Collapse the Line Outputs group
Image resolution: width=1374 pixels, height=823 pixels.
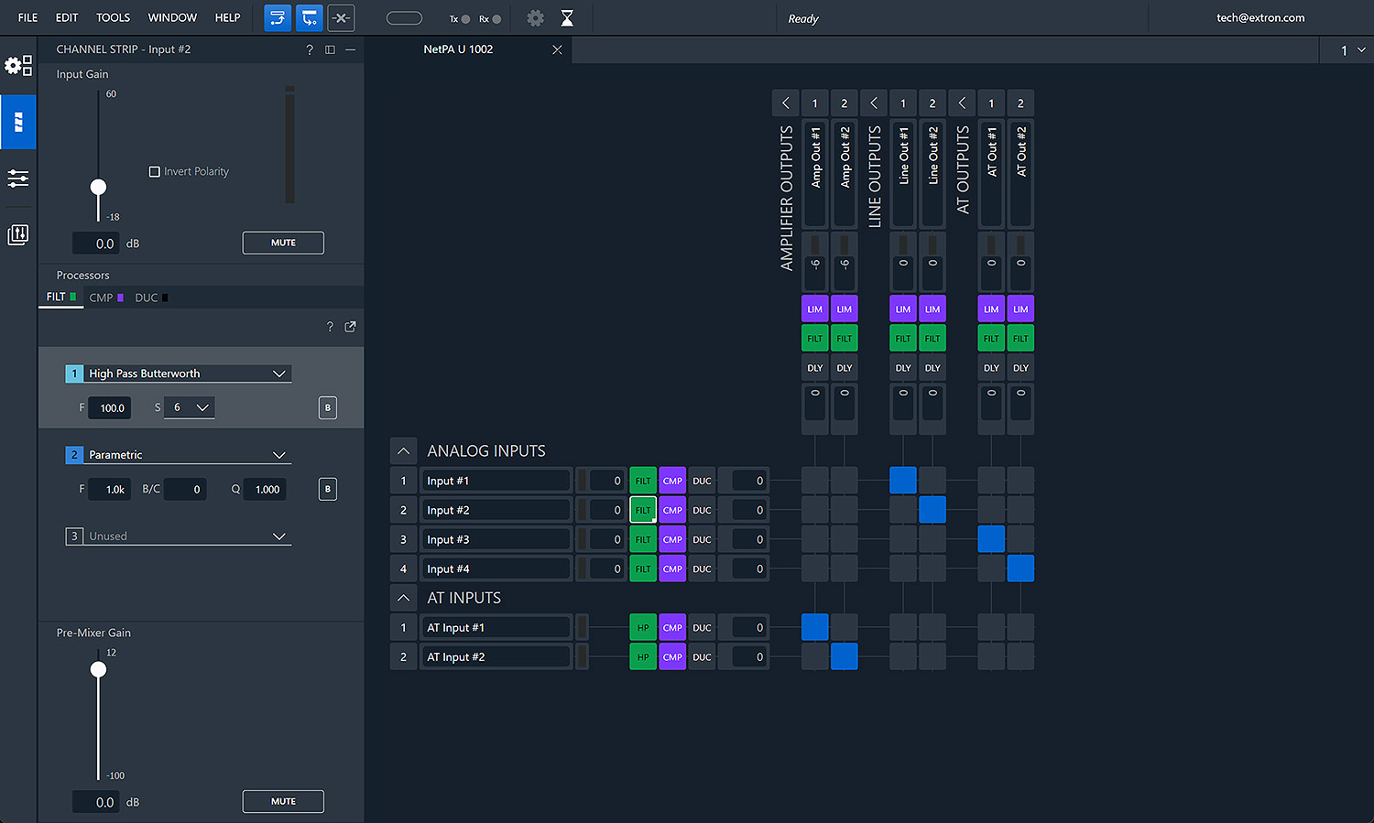[874, 103]
